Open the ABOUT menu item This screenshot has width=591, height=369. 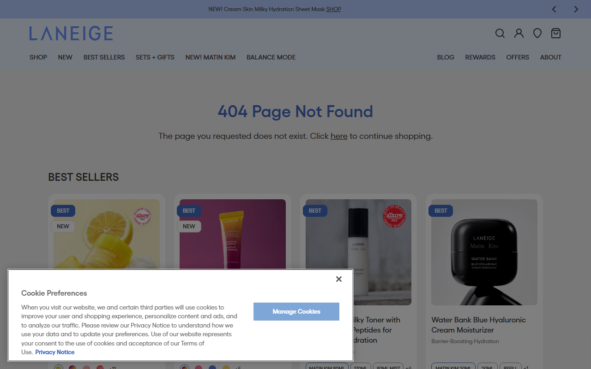tap(551, 57)
